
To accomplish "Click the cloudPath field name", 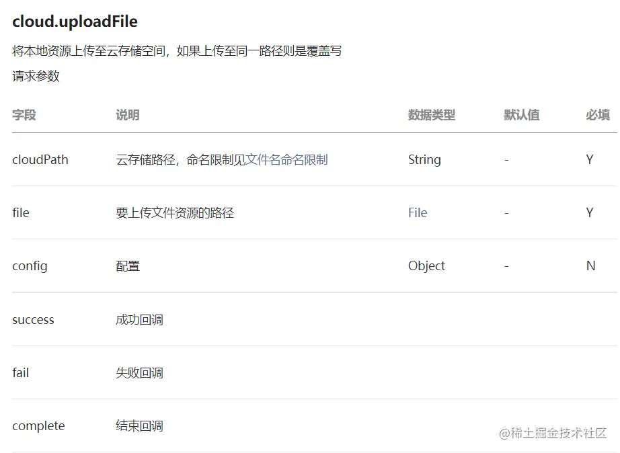I will tap(40, 159).
